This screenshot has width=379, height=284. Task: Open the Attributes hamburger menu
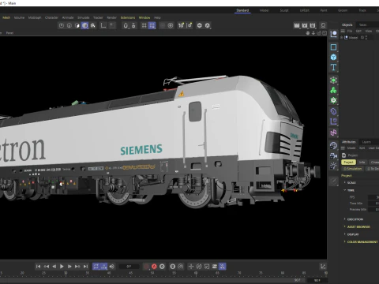[343, 148]
